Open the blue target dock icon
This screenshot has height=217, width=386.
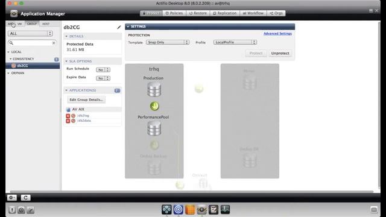pyautogui.click(x=179, y=209)
